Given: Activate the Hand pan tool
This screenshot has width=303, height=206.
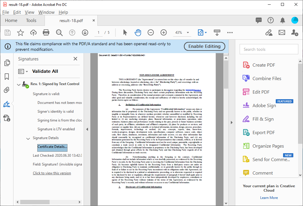Looking at the screenshot, I should (x=138, y=33).
